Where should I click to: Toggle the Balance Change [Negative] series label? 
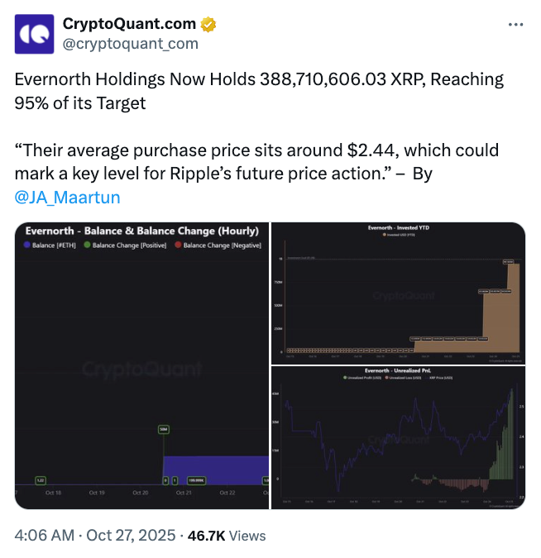[222, 246]
